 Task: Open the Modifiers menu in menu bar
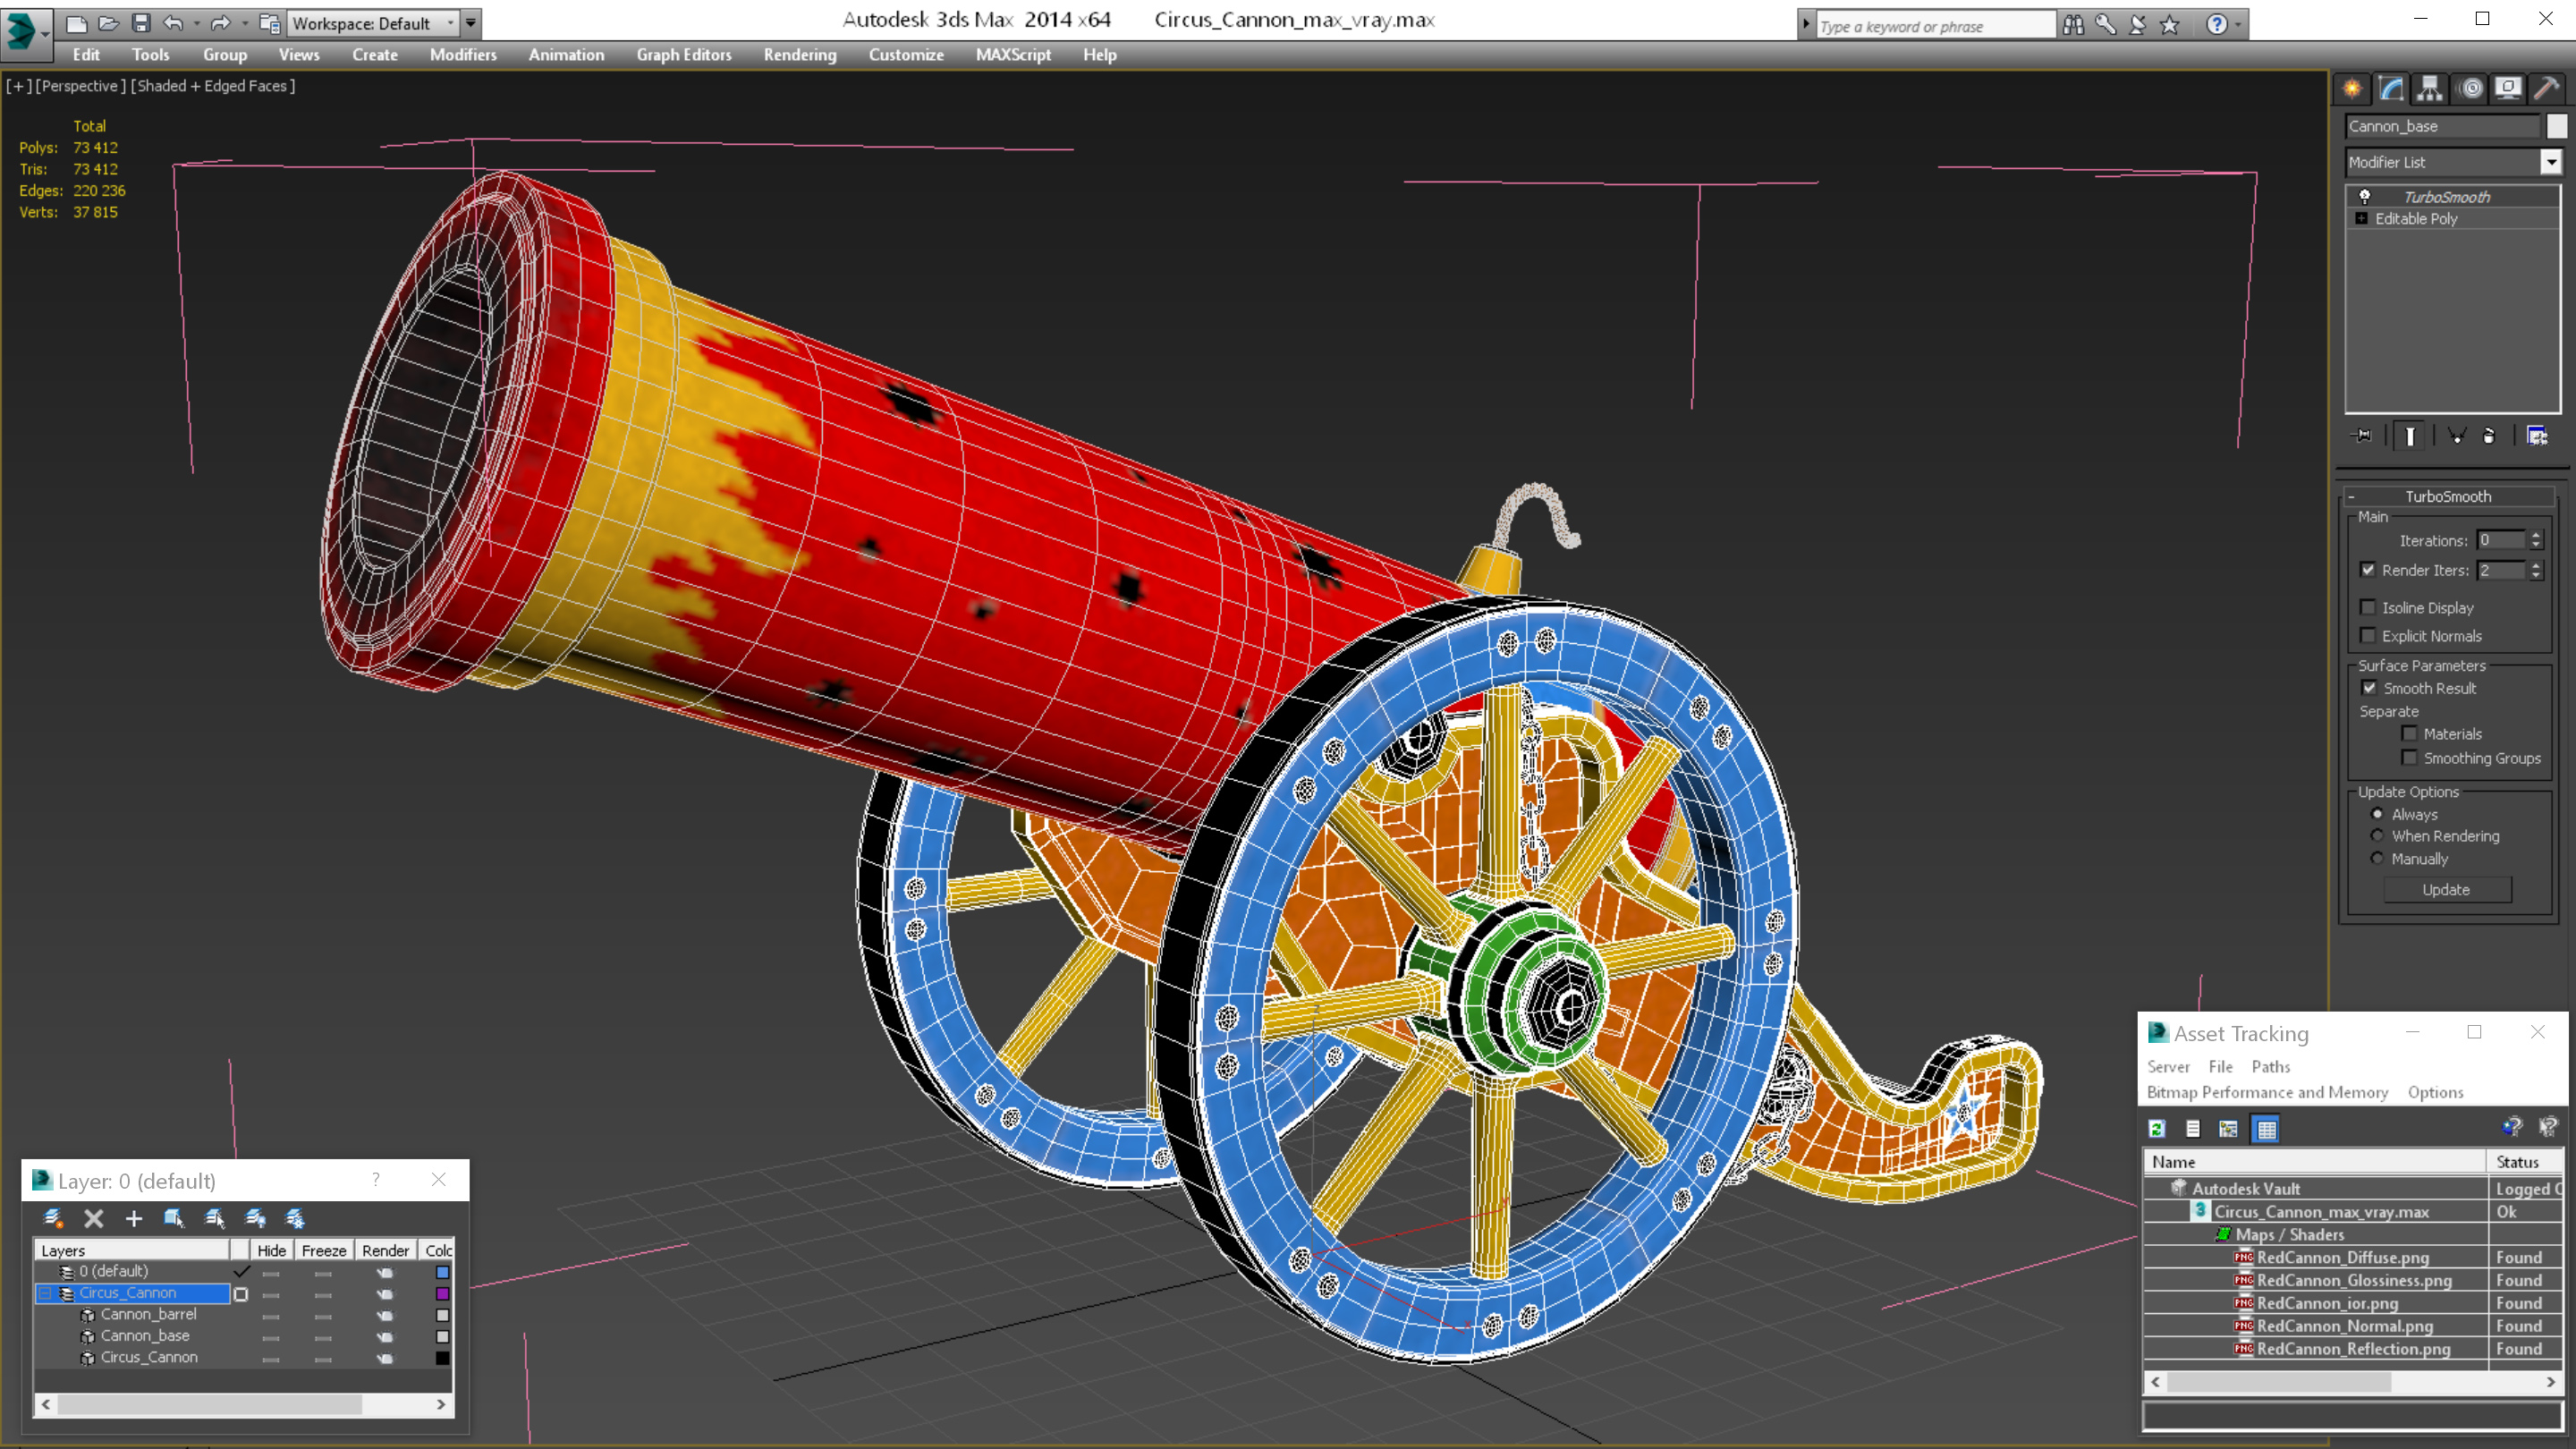460,55
